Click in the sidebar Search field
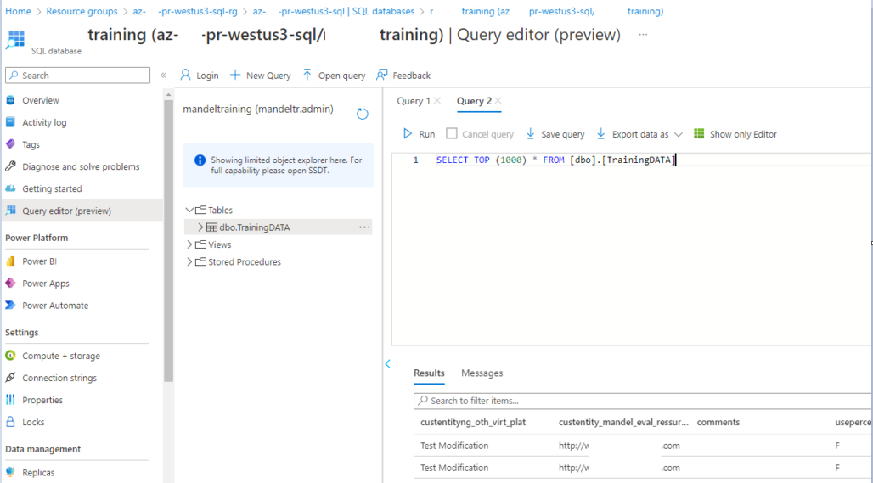873x483 pixels. click(77, 75)
